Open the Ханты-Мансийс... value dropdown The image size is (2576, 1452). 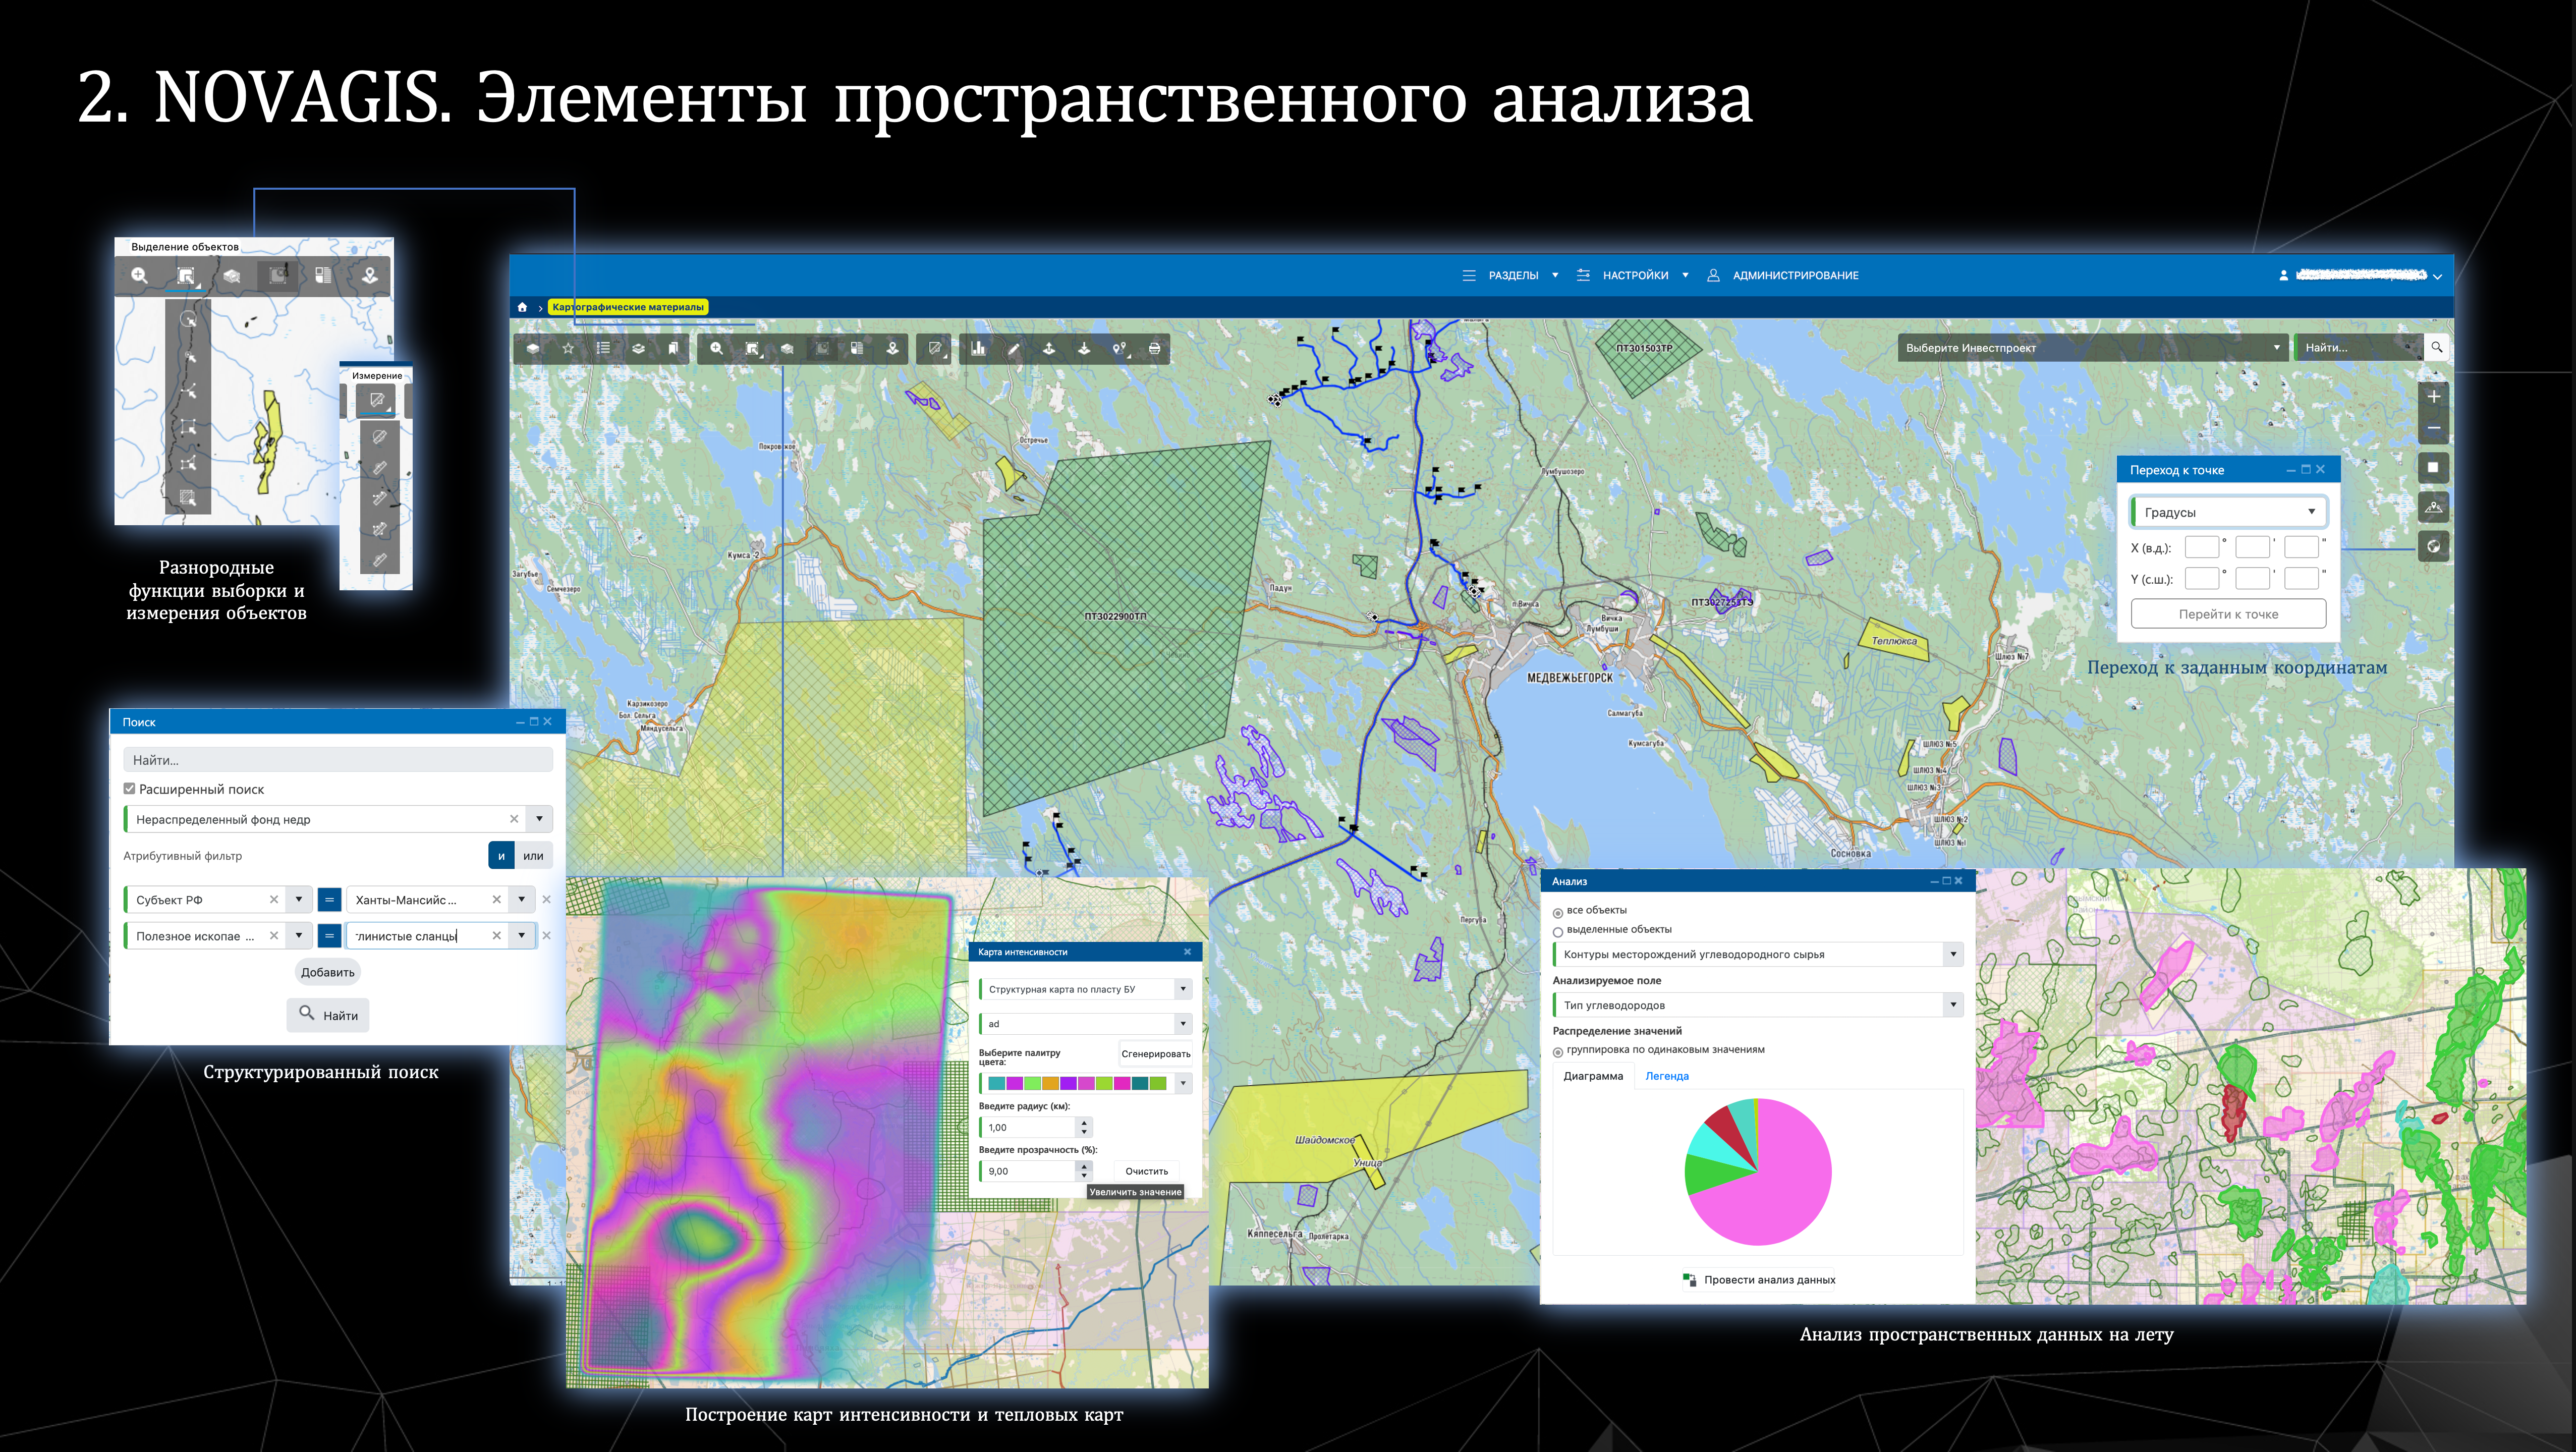click(x=521, y=900)
